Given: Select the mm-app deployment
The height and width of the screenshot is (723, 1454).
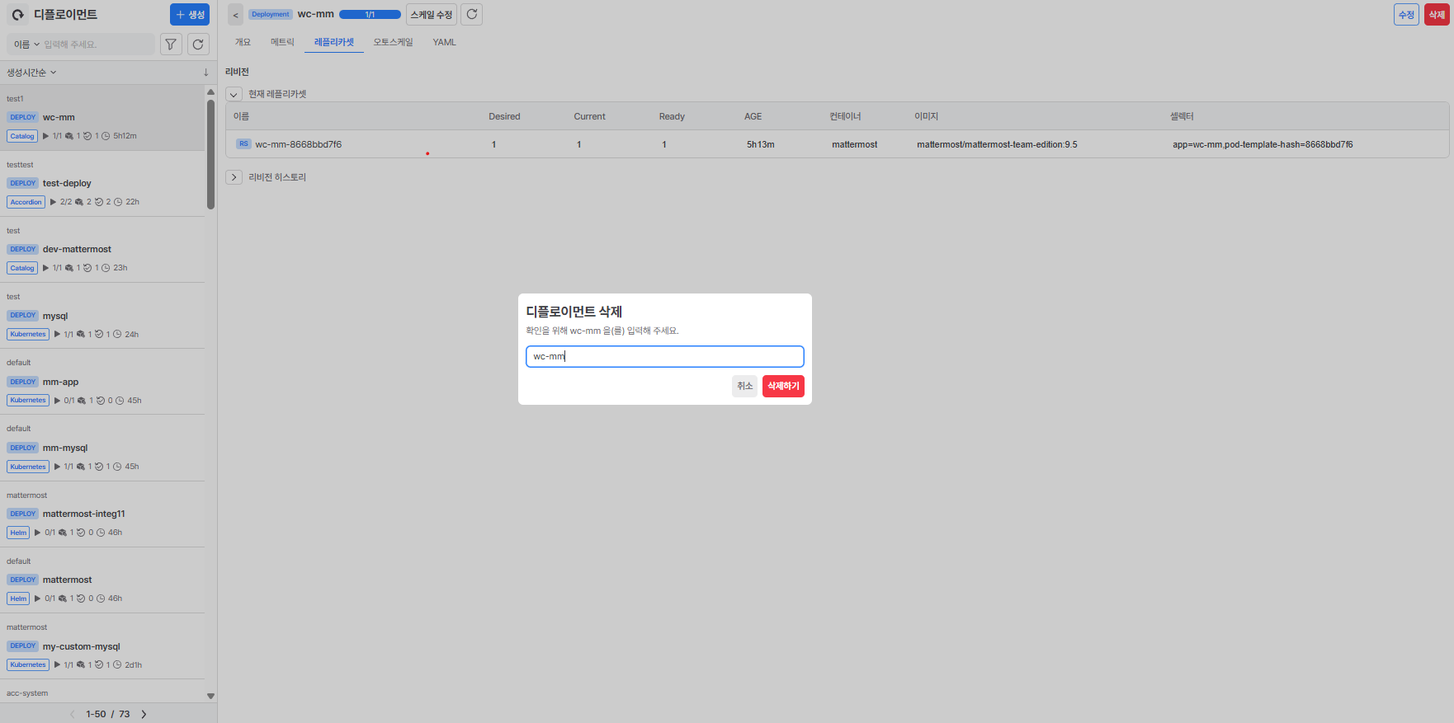Looking at the screenshot, I should (x=102, y=382).
